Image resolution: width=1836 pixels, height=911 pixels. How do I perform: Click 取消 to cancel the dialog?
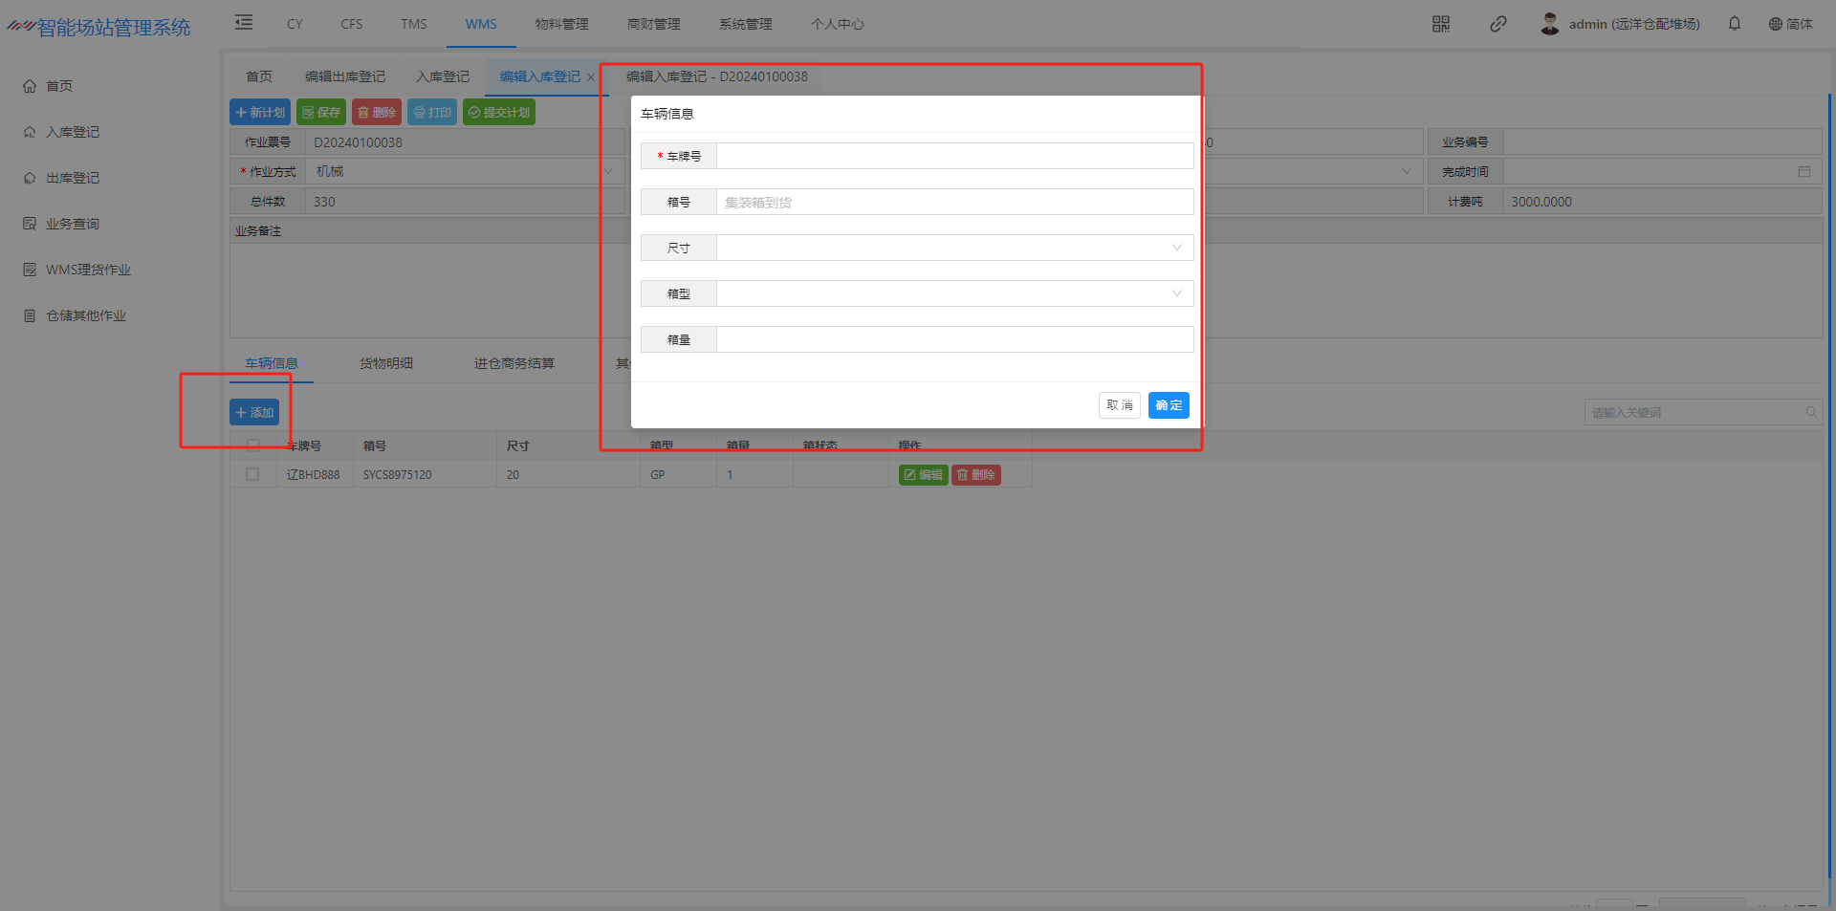pos(1119,405)
